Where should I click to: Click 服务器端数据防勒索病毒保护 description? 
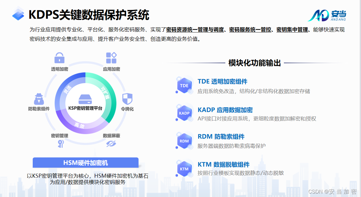coord(232,146)
